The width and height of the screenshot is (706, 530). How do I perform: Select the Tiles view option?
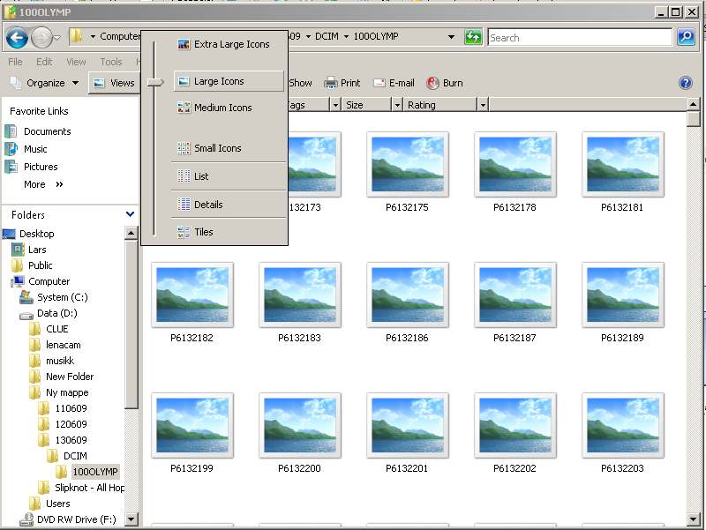coord(204,232)
